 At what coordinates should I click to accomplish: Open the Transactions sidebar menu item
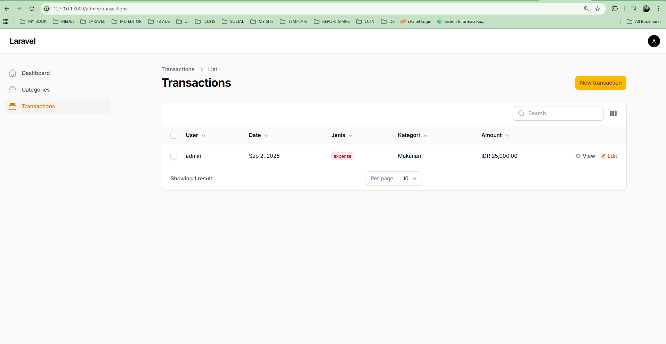pyautogui.click(x=38, y=106)
